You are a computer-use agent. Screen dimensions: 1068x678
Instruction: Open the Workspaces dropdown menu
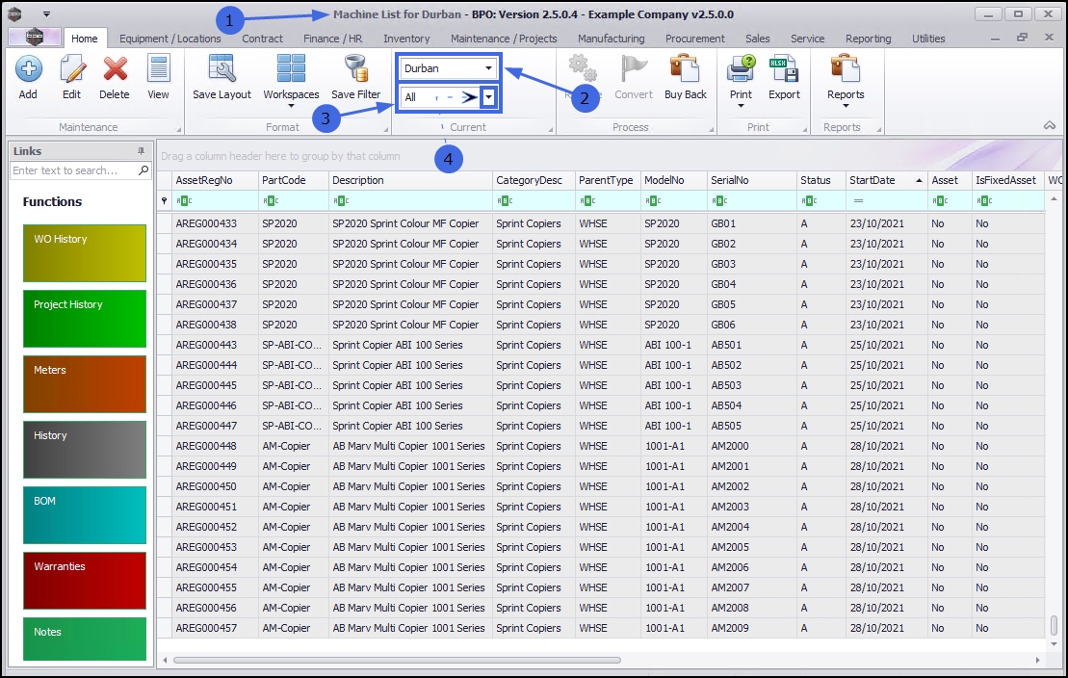[x=291, y=105]
